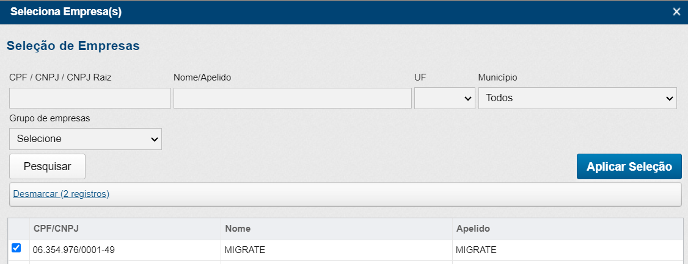The height and width of the screenshot is (264, 688).
Task: Open the UF dropdown
Action: (x=444, y=98)
